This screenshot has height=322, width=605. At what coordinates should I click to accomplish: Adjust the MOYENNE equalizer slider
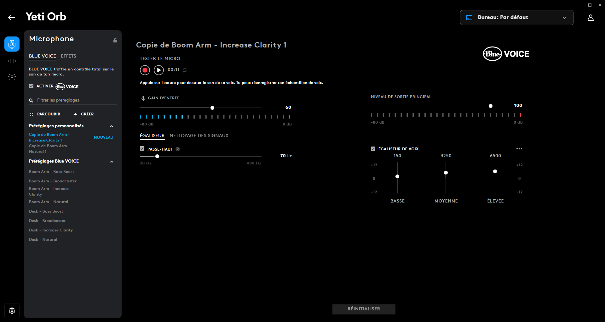click(x=446, y=173)
